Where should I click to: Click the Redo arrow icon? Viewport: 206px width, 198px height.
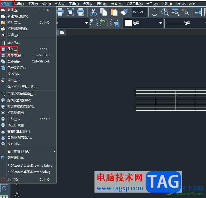tap(142, 12)
